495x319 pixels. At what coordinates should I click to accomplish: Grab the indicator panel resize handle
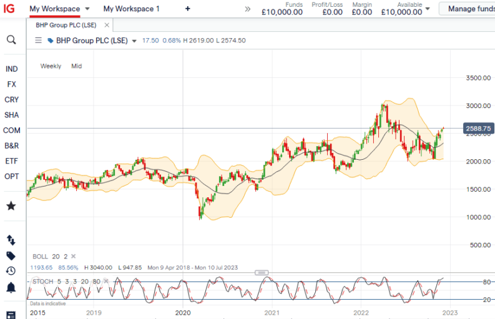coord(262,272)
